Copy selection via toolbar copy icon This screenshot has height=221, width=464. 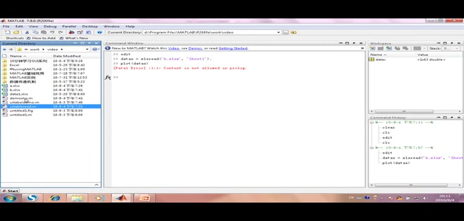pyautogui.click(x=35, y=32)
